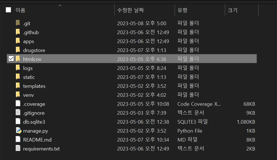Click the 9KB size value
The image size is (277, 160).
point(251,113)
